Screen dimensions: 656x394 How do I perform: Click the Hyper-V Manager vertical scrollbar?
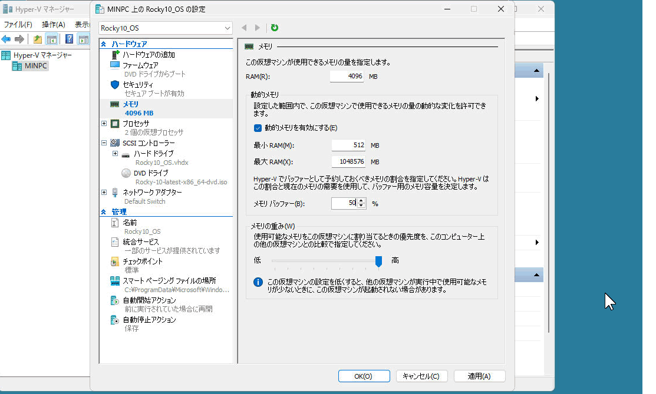[x=549, y=202]
